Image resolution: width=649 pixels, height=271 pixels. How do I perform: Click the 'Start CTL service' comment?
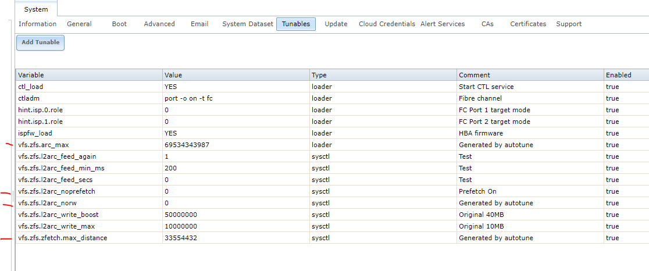click(x=486, y=87)
